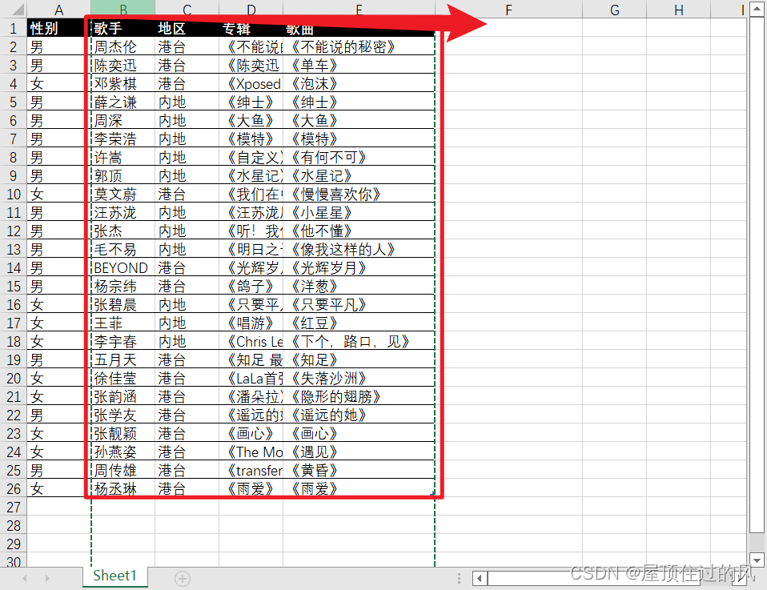The image size is (767, 590).
Task: Go to previous sheet navigation arrow
Action: [25, 579]
